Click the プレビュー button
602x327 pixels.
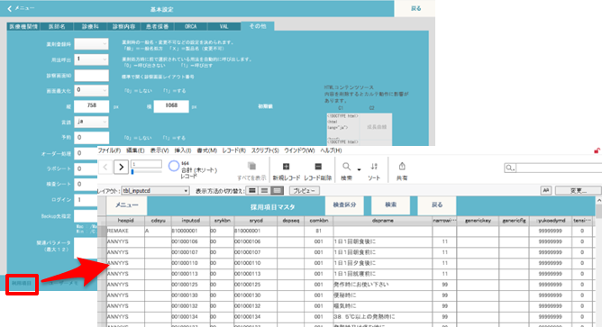tap(304, 190)
